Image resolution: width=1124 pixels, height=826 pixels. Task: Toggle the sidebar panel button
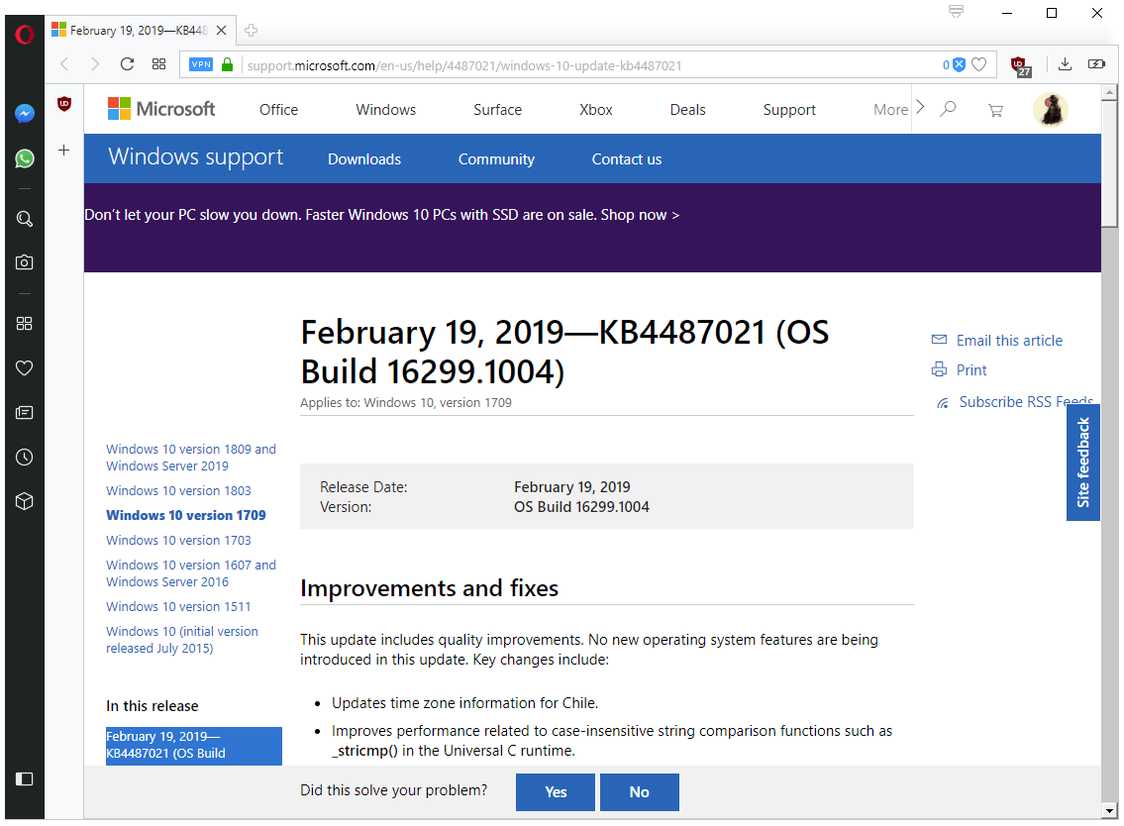(25, 778)
